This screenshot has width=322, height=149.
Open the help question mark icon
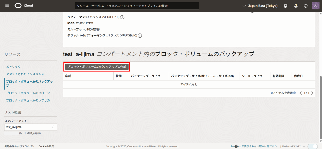point(306,6)
